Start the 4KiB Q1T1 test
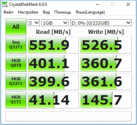The image size is (137, 125). (16, 100)
